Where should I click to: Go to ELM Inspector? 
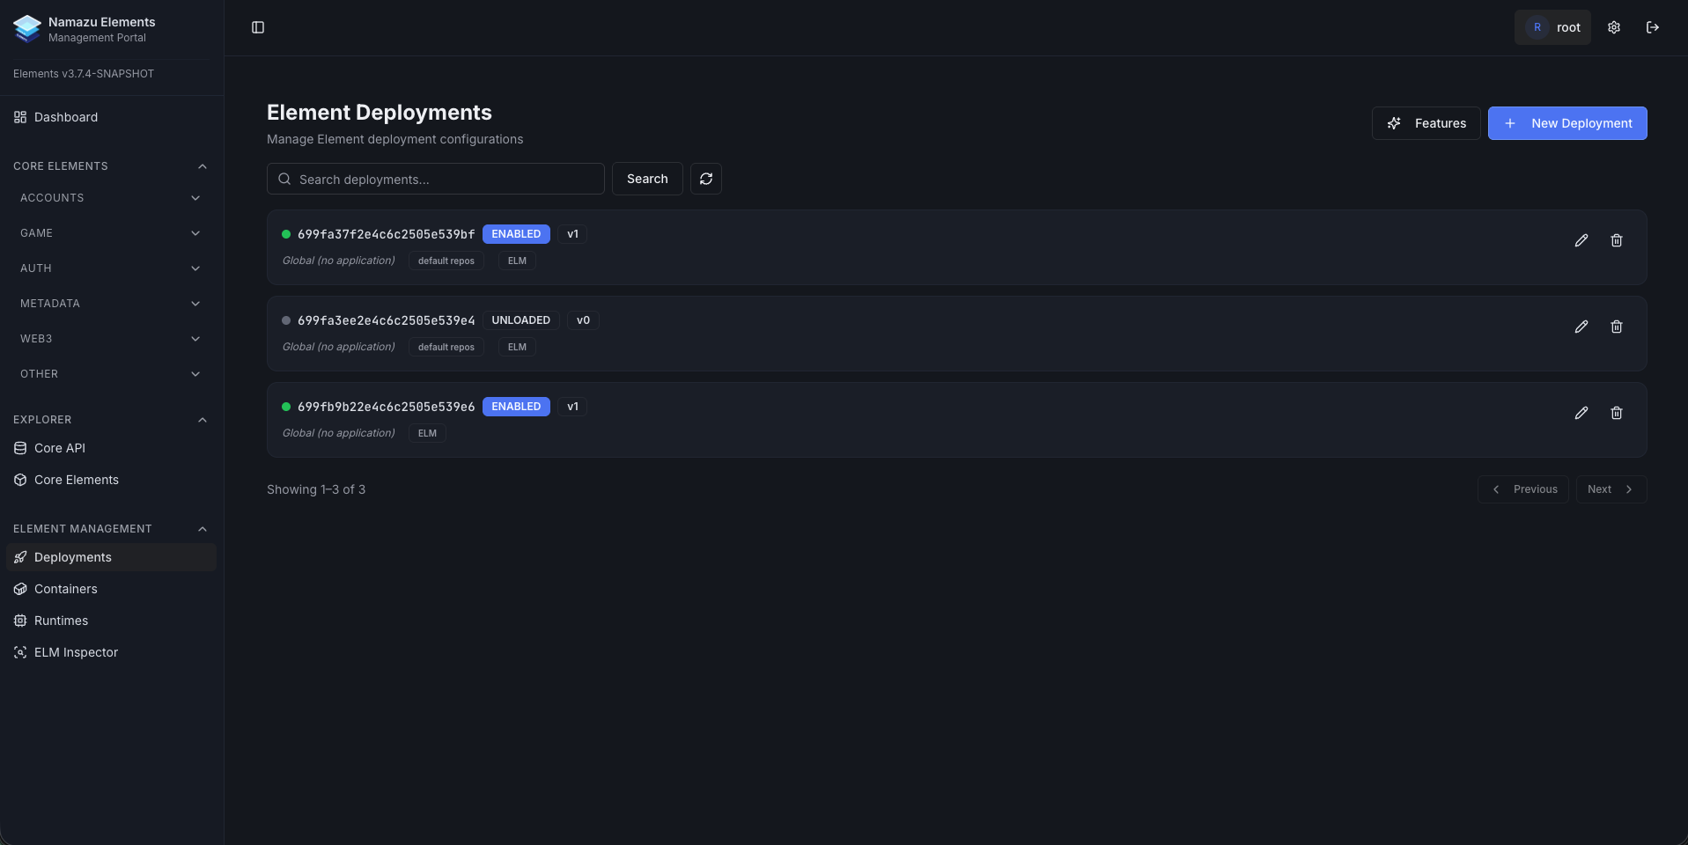[x=76, y=652]
